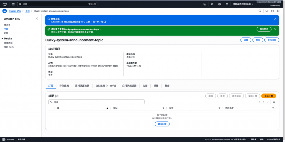Open 隱私權 in the footer
This screenshot has height=142, width=285.
click(254, 139)
